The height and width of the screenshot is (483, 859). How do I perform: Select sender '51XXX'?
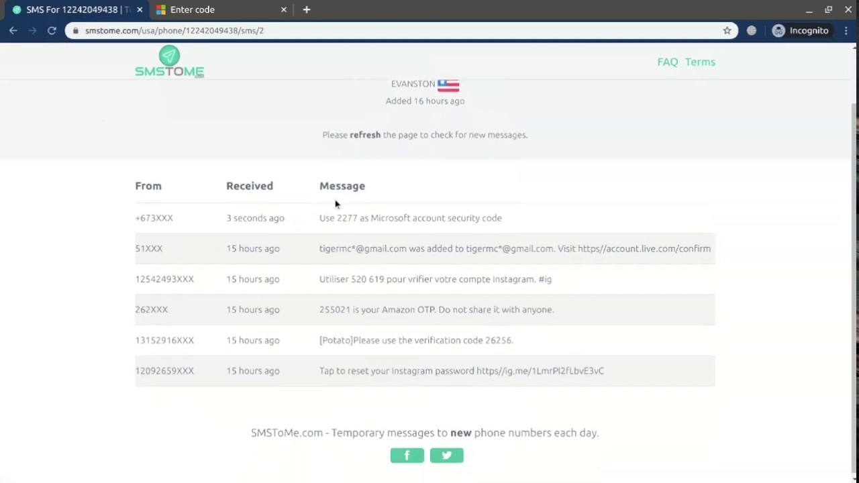(x=148, y=248)
